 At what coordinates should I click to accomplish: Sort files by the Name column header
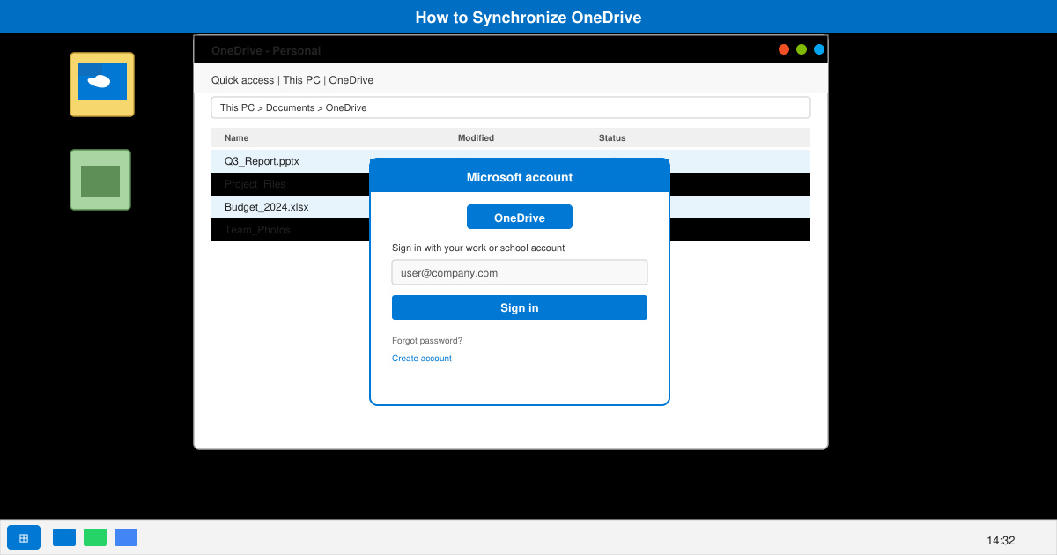(237, 138)
